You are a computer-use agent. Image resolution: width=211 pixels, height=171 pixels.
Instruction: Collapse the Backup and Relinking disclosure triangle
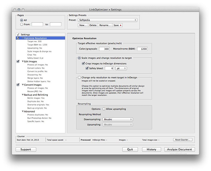pos(23,95)
